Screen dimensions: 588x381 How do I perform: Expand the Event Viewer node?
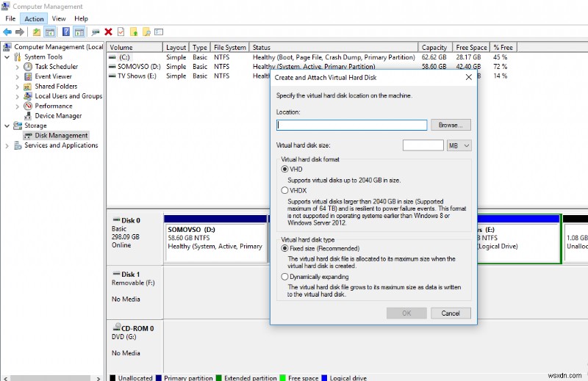(x=17, y=77)
